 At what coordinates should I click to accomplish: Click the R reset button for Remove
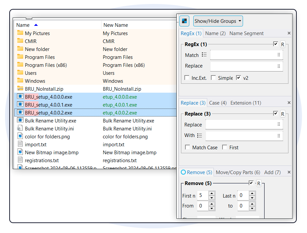coord(259,183)
